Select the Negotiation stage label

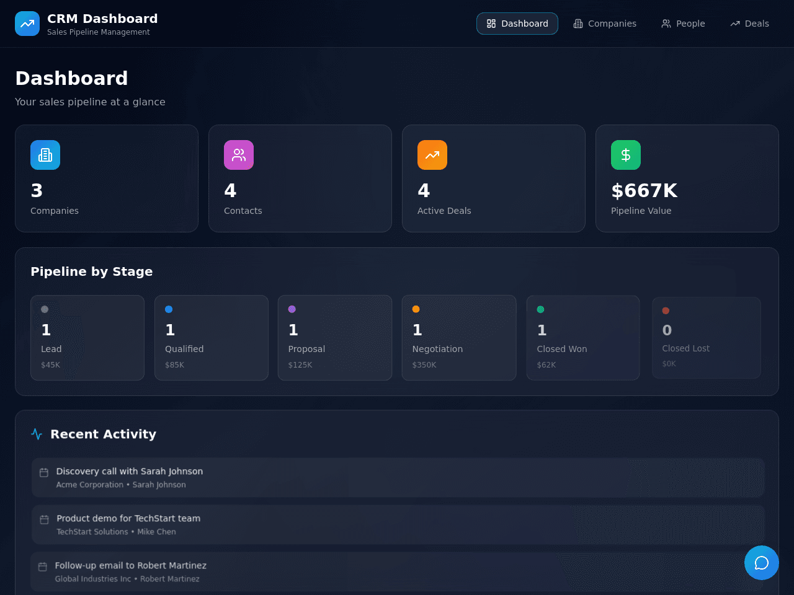[x=437, y=349]
